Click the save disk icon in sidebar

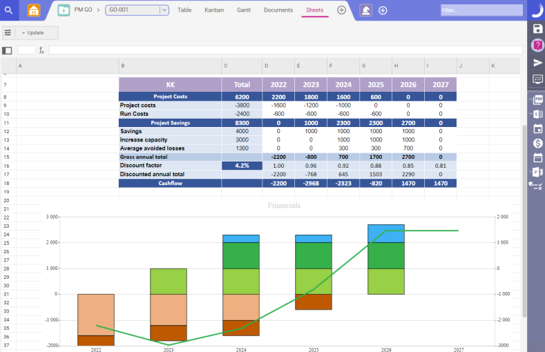click(x=537, y=28)
